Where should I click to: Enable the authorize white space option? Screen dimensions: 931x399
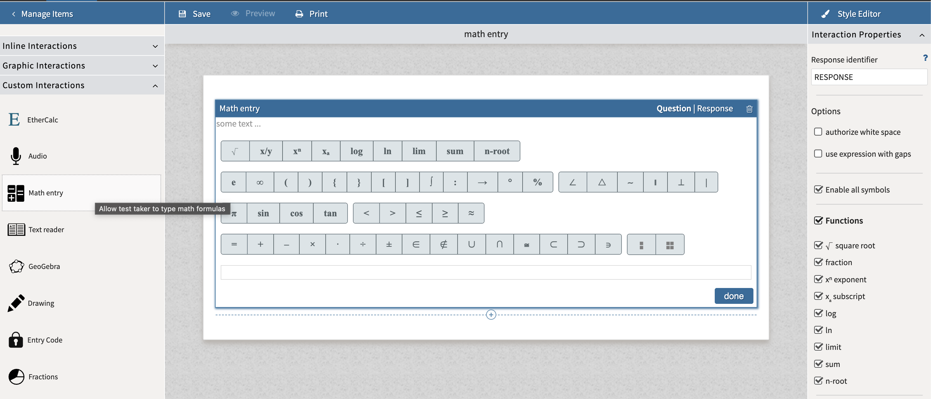[x=819, y=132]
